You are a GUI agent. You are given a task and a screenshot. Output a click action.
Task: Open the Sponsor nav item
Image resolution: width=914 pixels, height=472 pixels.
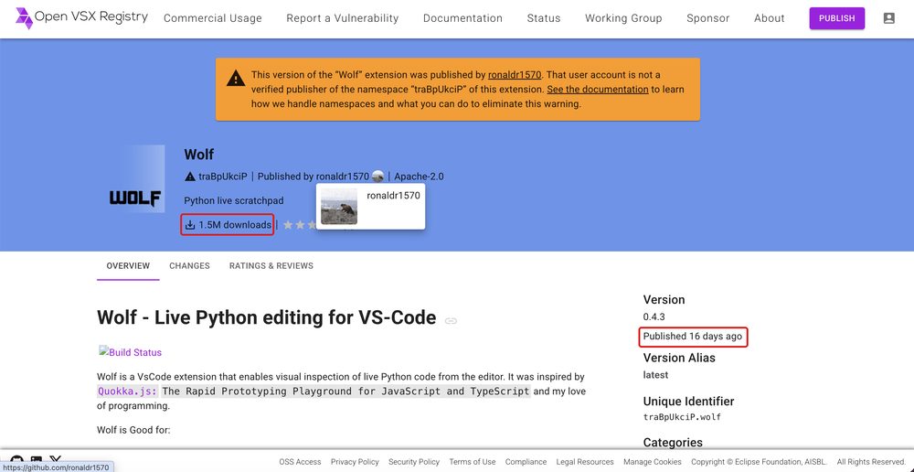(708, 18)
